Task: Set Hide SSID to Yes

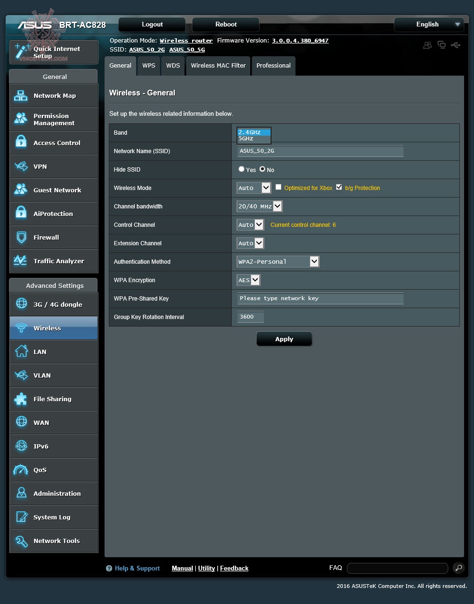Action: (x=241, y=169)
